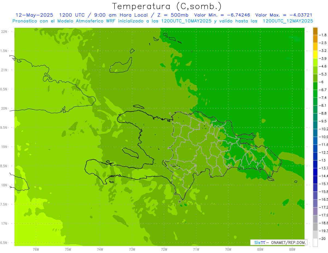Click the amber swatch between -2.5 and -3.2
Image resolution: width=328 pixels, height=253 pixels.
click(x=315, y=47)
